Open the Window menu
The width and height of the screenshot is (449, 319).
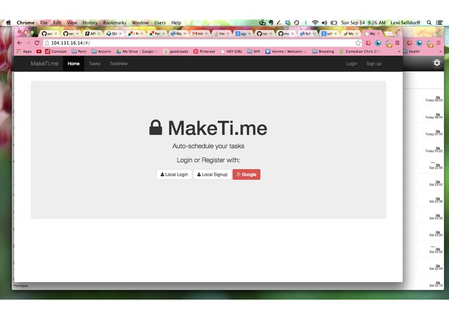(140, 23)
